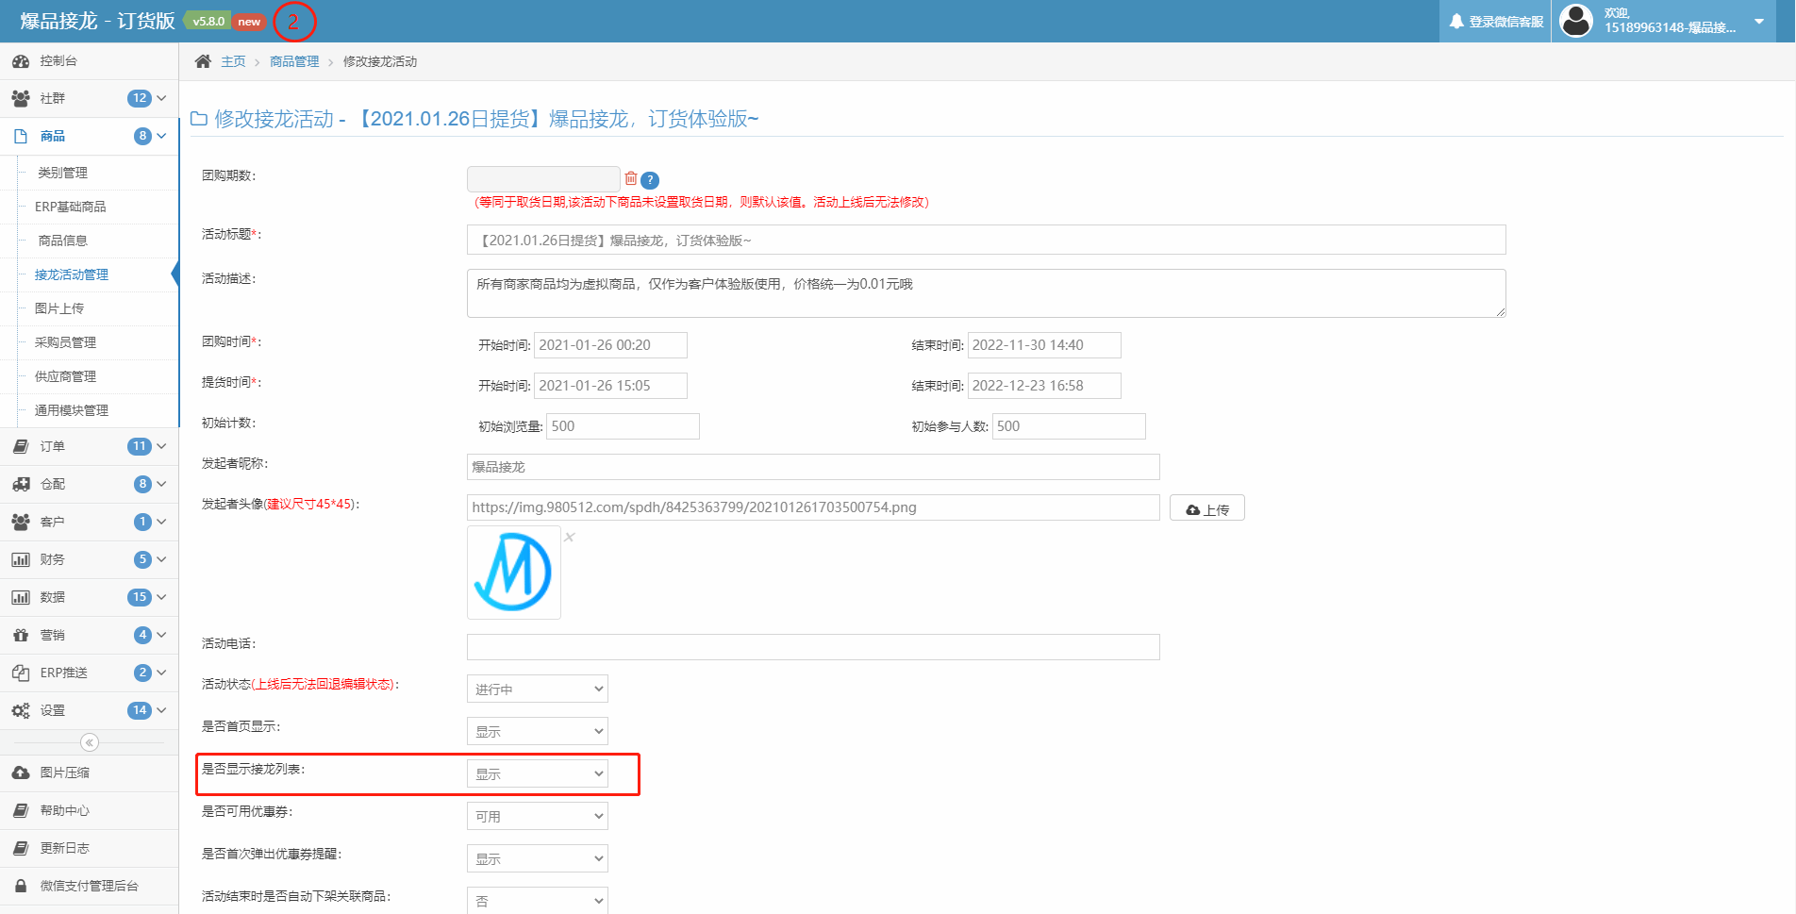Click the 提货时间 start time field
The width and height of the screenshot is (1796, 914).
tap(610, 386)
